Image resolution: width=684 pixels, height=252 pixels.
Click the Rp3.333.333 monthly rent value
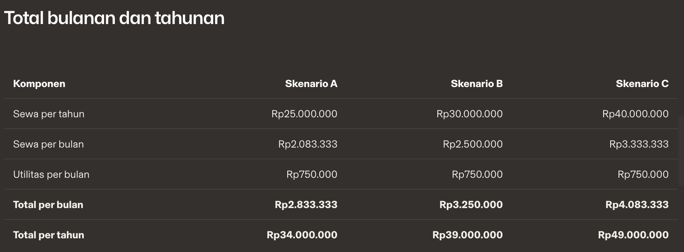tap(639, 144)
